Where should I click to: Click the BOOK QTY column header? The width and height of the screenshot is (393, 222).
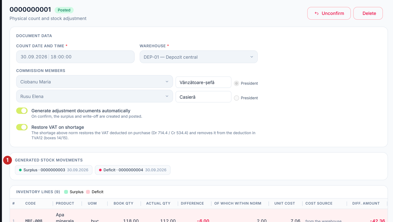123,203
